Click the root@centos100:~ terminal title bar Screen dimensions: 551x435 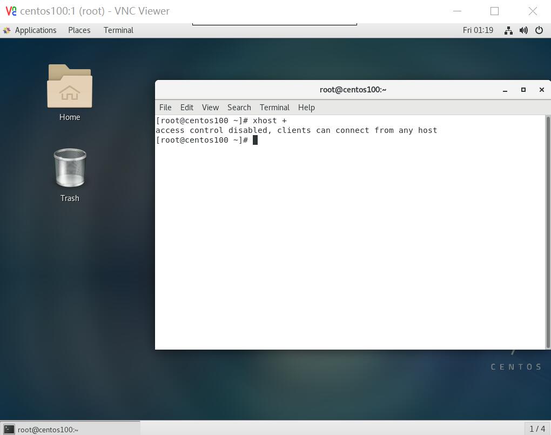[353, 90]
